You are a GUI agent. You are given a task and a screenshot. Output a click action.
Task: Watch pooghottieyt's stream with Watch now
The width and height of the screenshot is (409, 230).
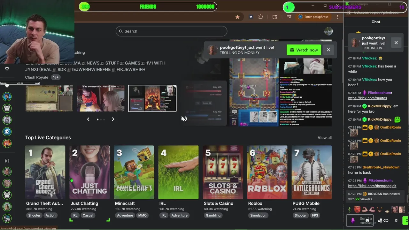coord(304,50)
